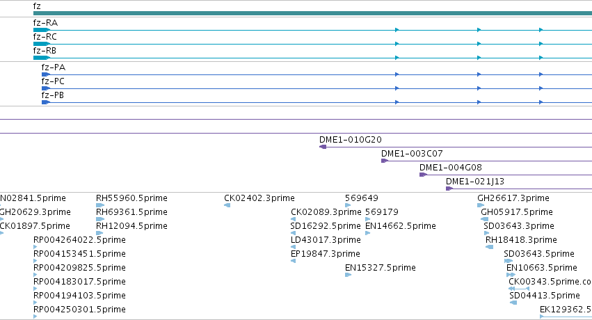Click the EN15327.5prime EST label
Image resolution: width=592 pixels, height=320 pixels.
tap(381, 269)
